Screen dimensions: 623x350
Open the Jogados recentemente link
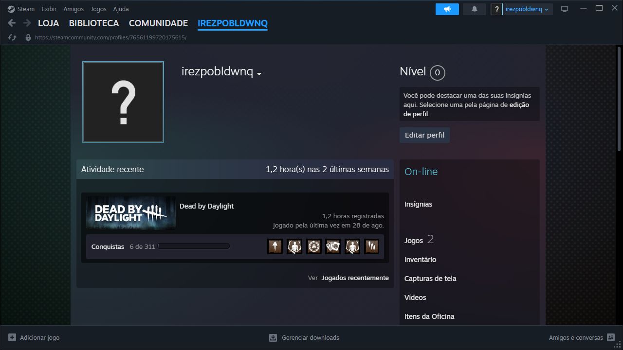(x=355, y=278)
